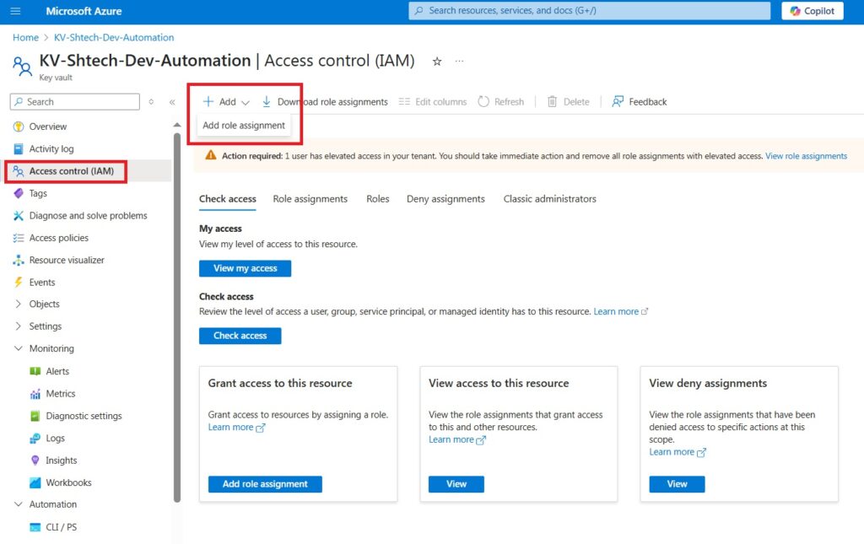Open the Add dropdown in toolbar

pos(227,101)
